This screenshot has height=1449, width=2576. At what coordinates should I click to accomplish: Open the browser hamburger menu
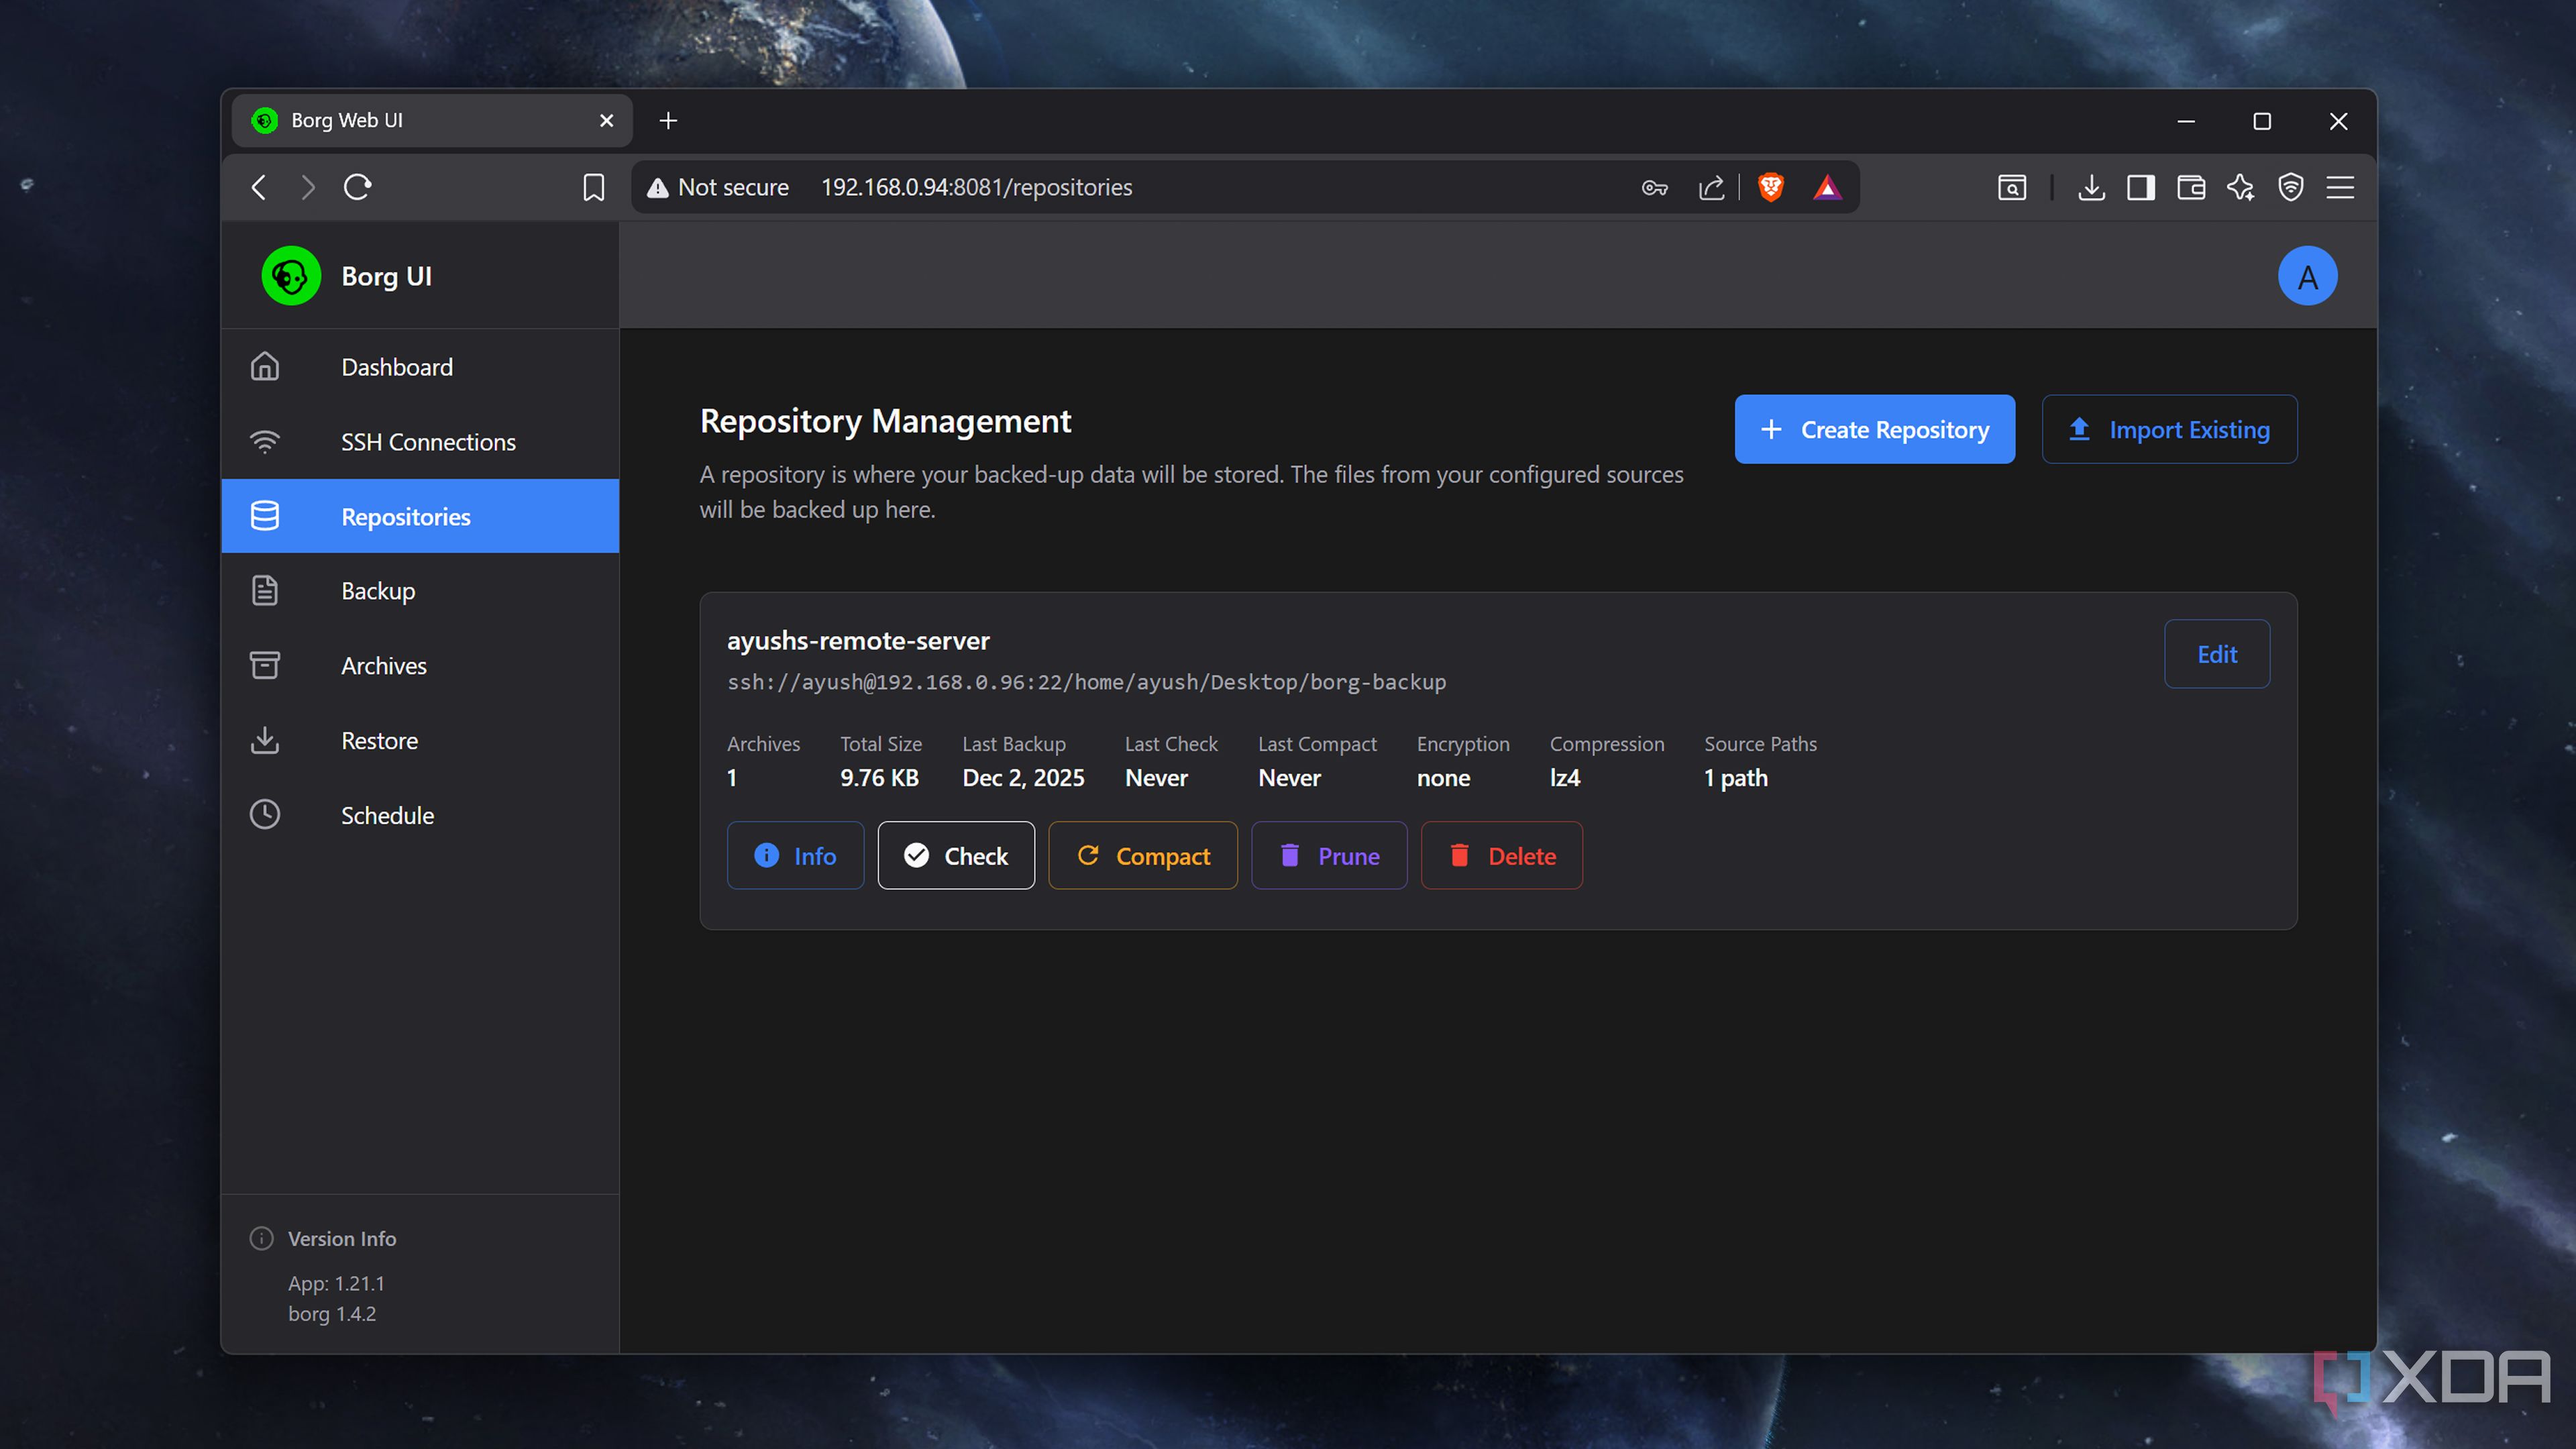pyautogui.click(x=2340, y=188)
